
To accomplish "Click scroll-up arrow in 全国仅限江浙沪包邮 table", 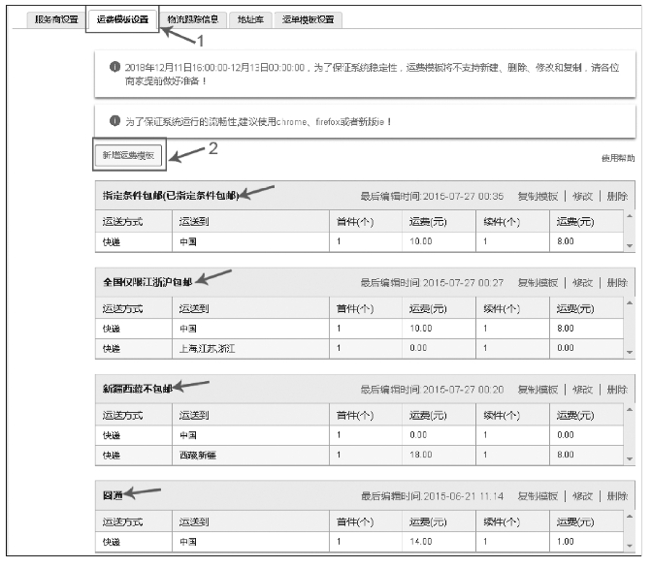I will tap(630, 303).
